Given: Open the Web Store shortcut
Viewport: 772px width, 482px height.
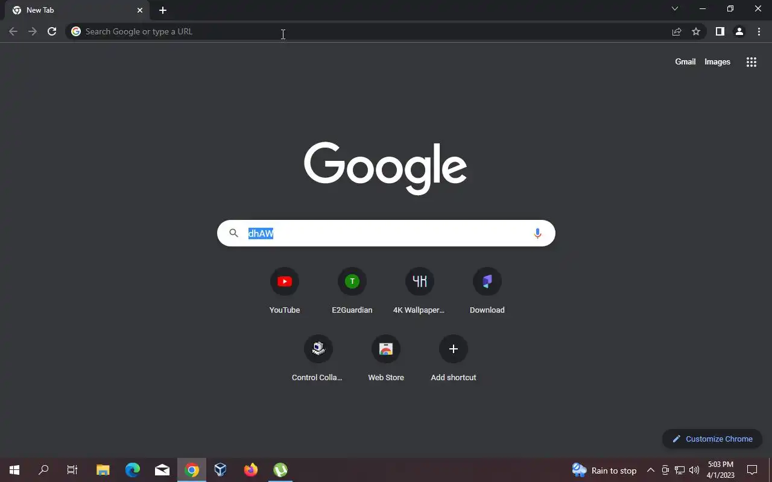Looking at the screenshot, I should coord(386,358).
